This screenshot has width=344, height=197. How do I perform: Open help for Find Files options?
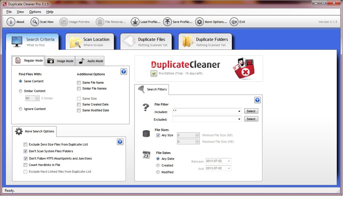point(124,71)
